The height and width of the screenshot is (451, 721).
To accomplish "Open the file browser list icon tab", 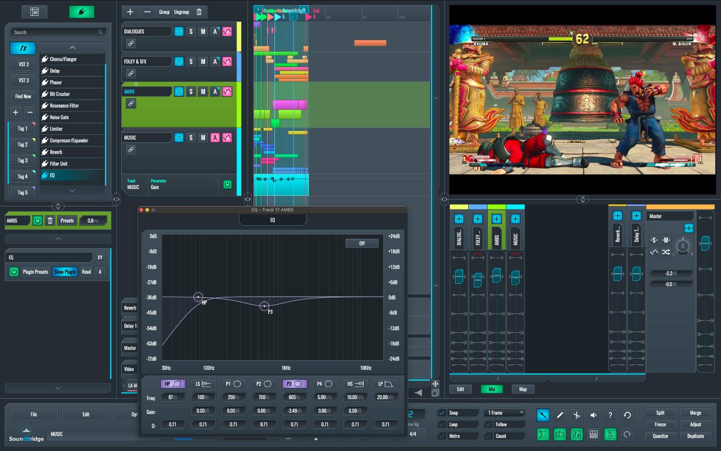I will pyautogui.click(x=34, y=12).
